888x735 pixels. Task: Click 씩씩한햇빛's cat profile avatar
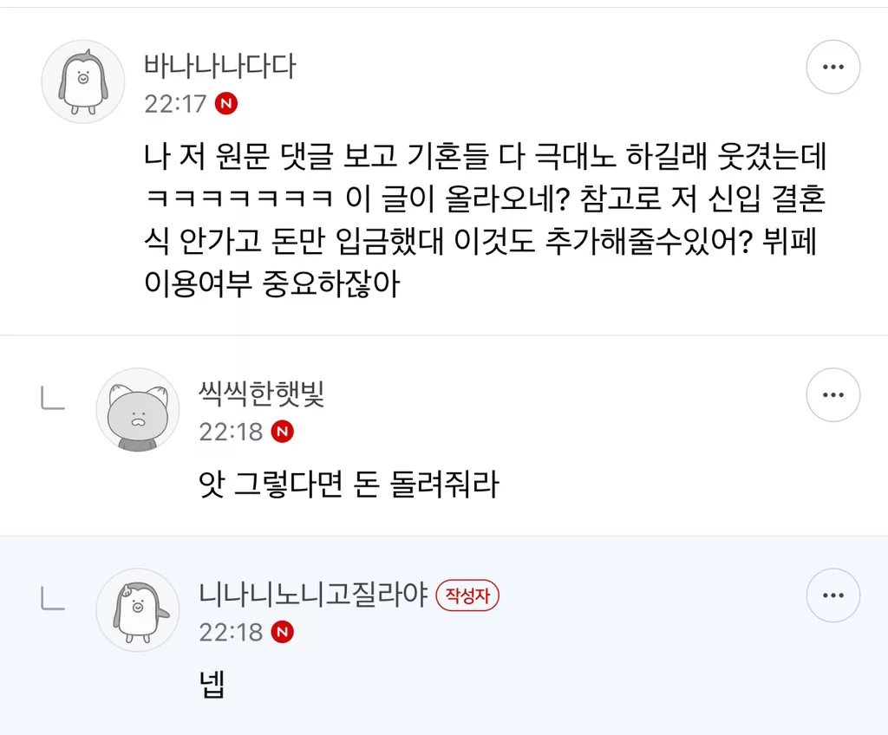coord(137,409)
